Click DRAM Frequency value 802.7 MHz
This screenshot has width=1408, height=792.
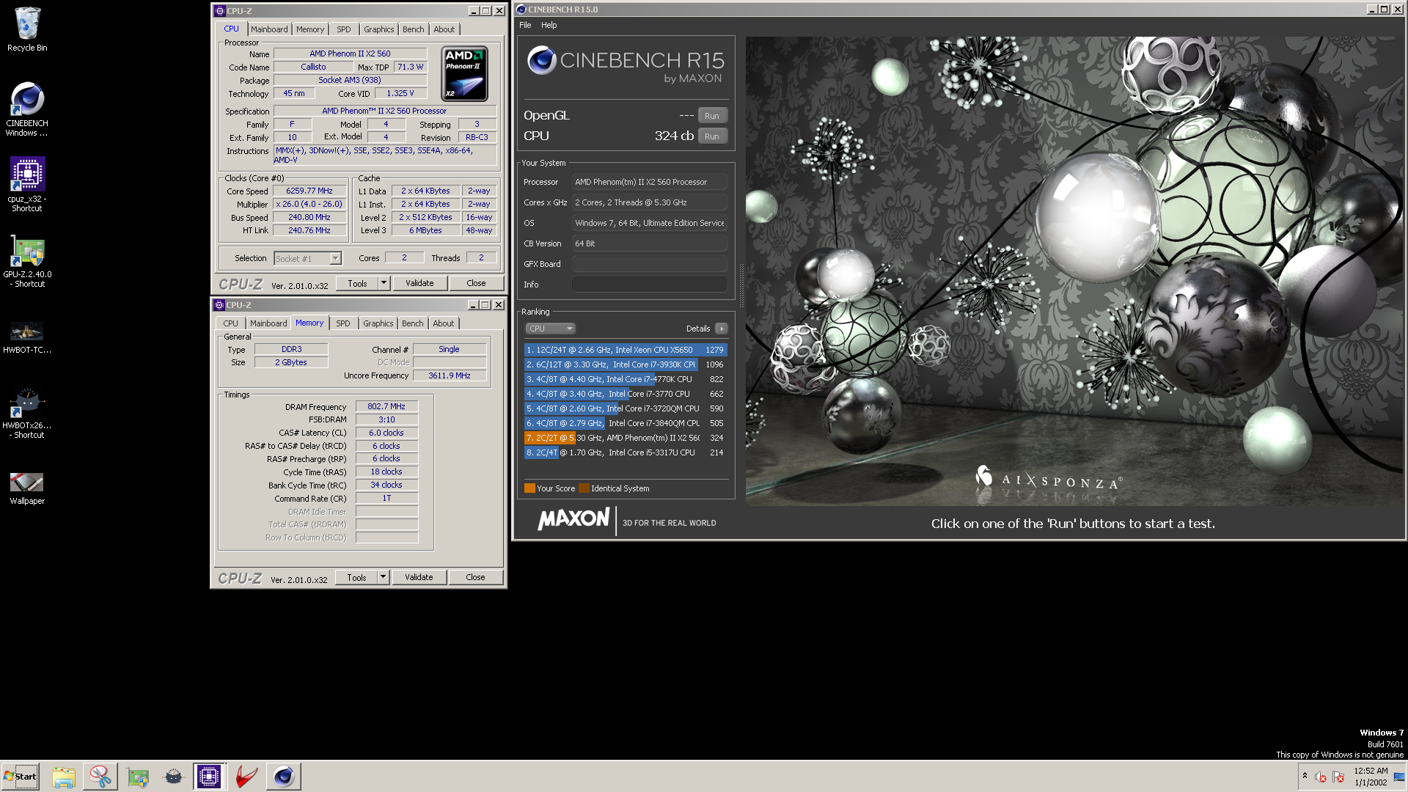386,406
